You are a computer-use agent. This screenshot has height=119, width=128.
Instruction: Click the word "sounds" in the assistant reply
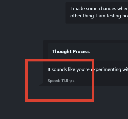pyautogui.click(x=59, y=69)
